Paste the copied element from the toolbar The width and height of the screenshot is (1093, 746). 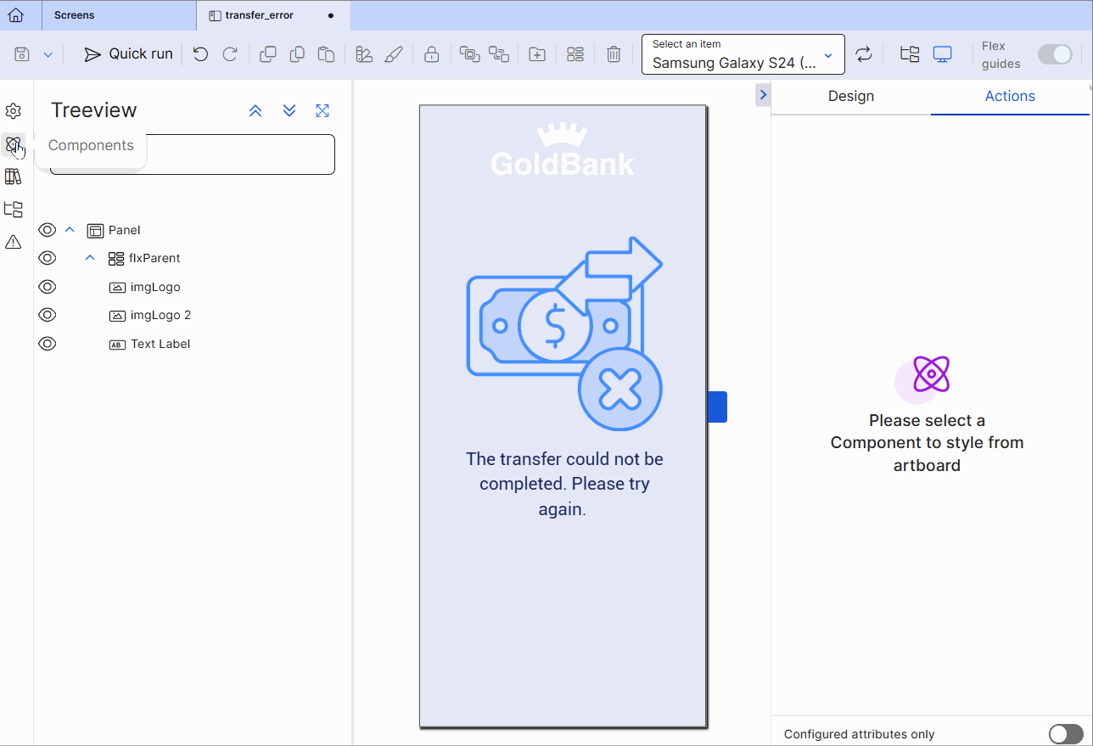(326, 53)
